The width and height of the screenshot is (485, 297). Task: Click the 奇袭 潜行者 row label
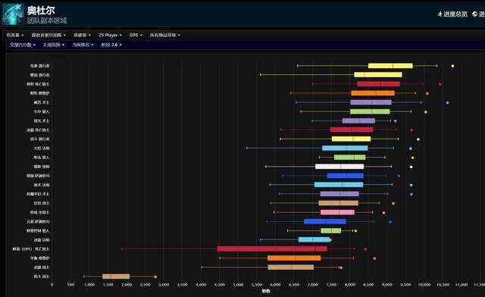pyautogui.click(x=39, y=66)
